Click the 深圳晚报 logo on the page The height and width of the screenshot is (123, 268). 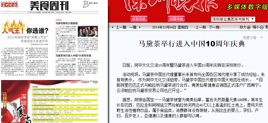pos(9,5)
